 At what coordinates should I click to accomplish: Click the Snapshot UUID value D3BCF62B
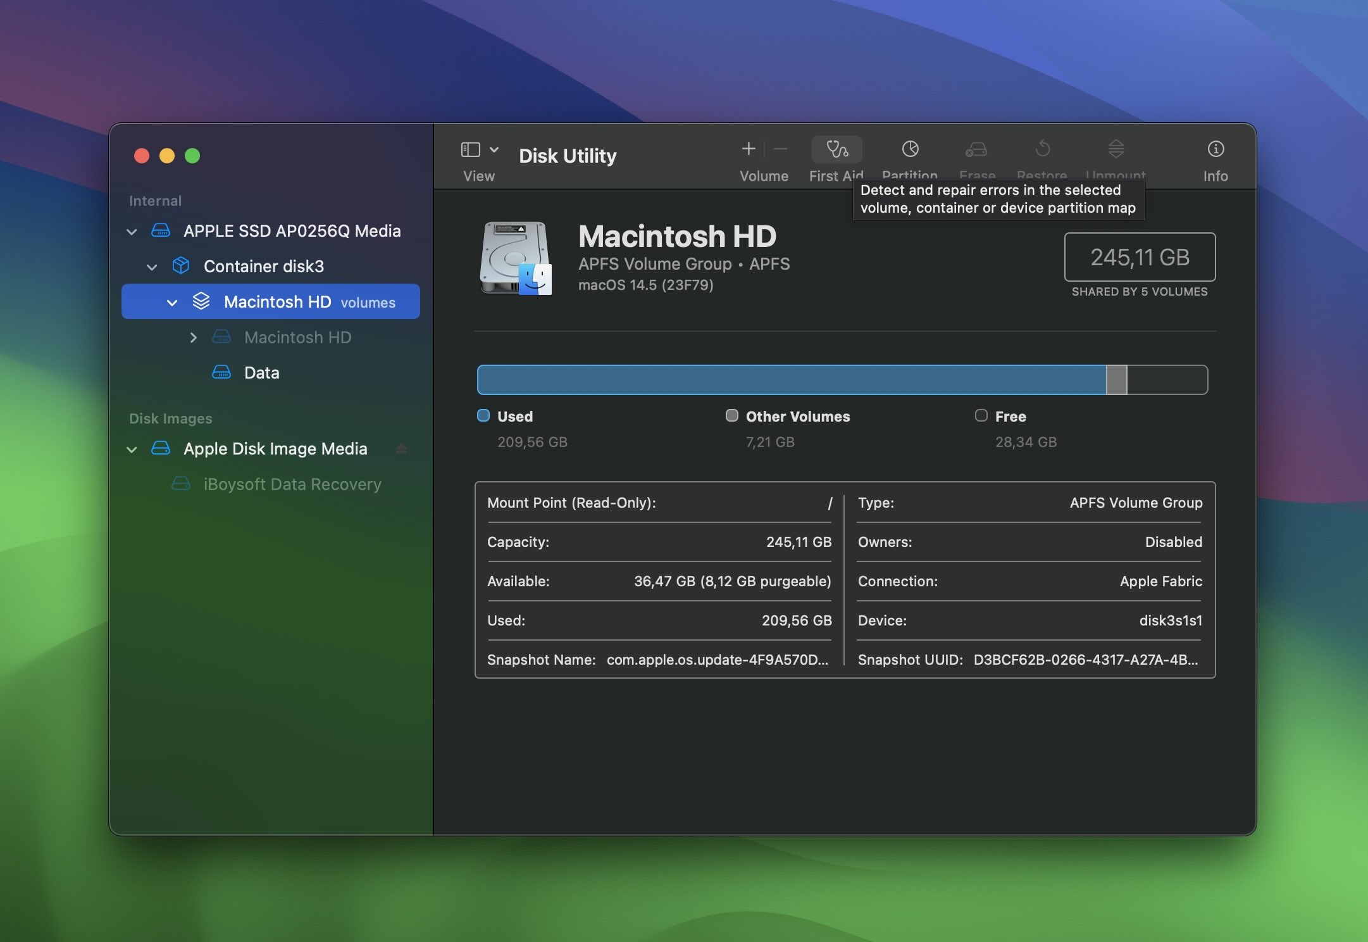pos(1086,660)
